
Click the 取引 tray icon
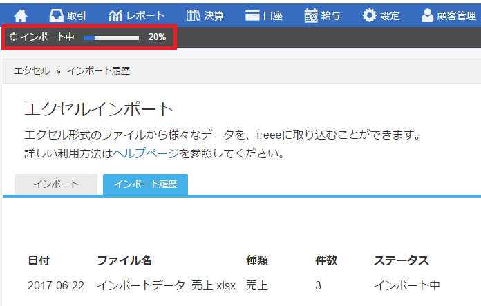56,15
